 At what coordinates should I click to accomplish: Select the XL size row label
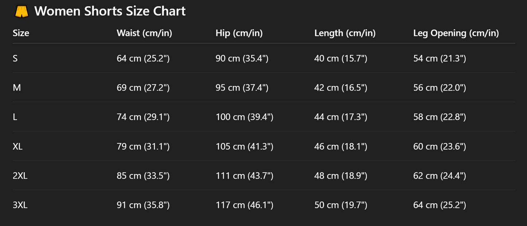point(18,146)
